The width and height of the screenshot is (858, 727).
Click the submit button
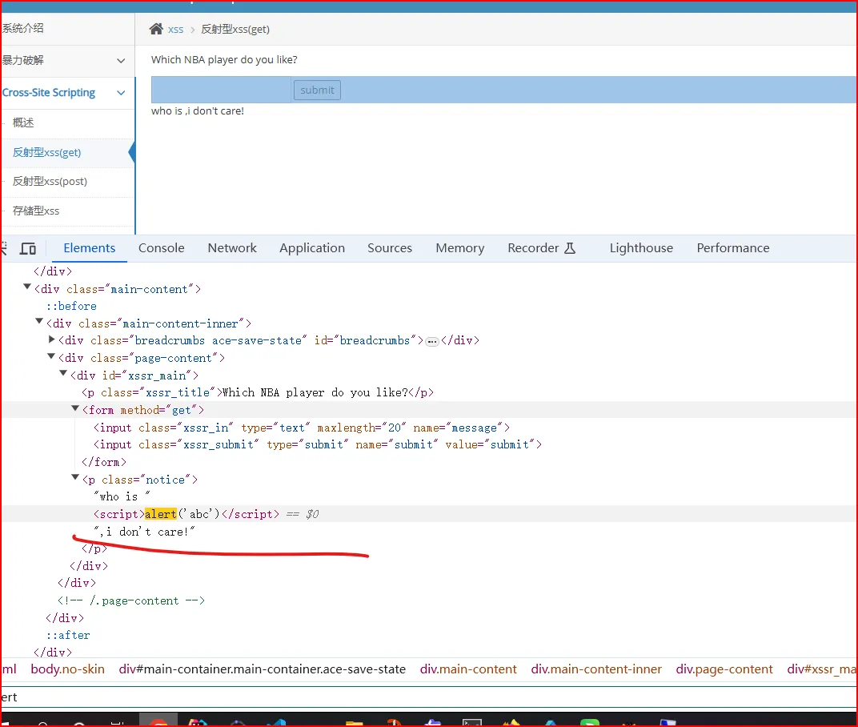[x=317, y=90]
